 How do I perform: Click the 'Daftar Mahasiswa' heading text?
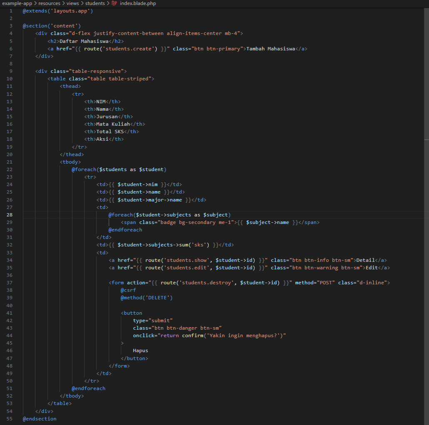(84, 41)
